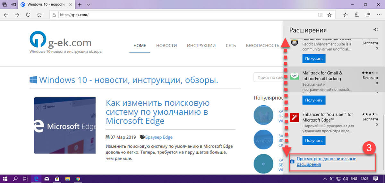Open the Браузер Edge tag link

(159, 137)
